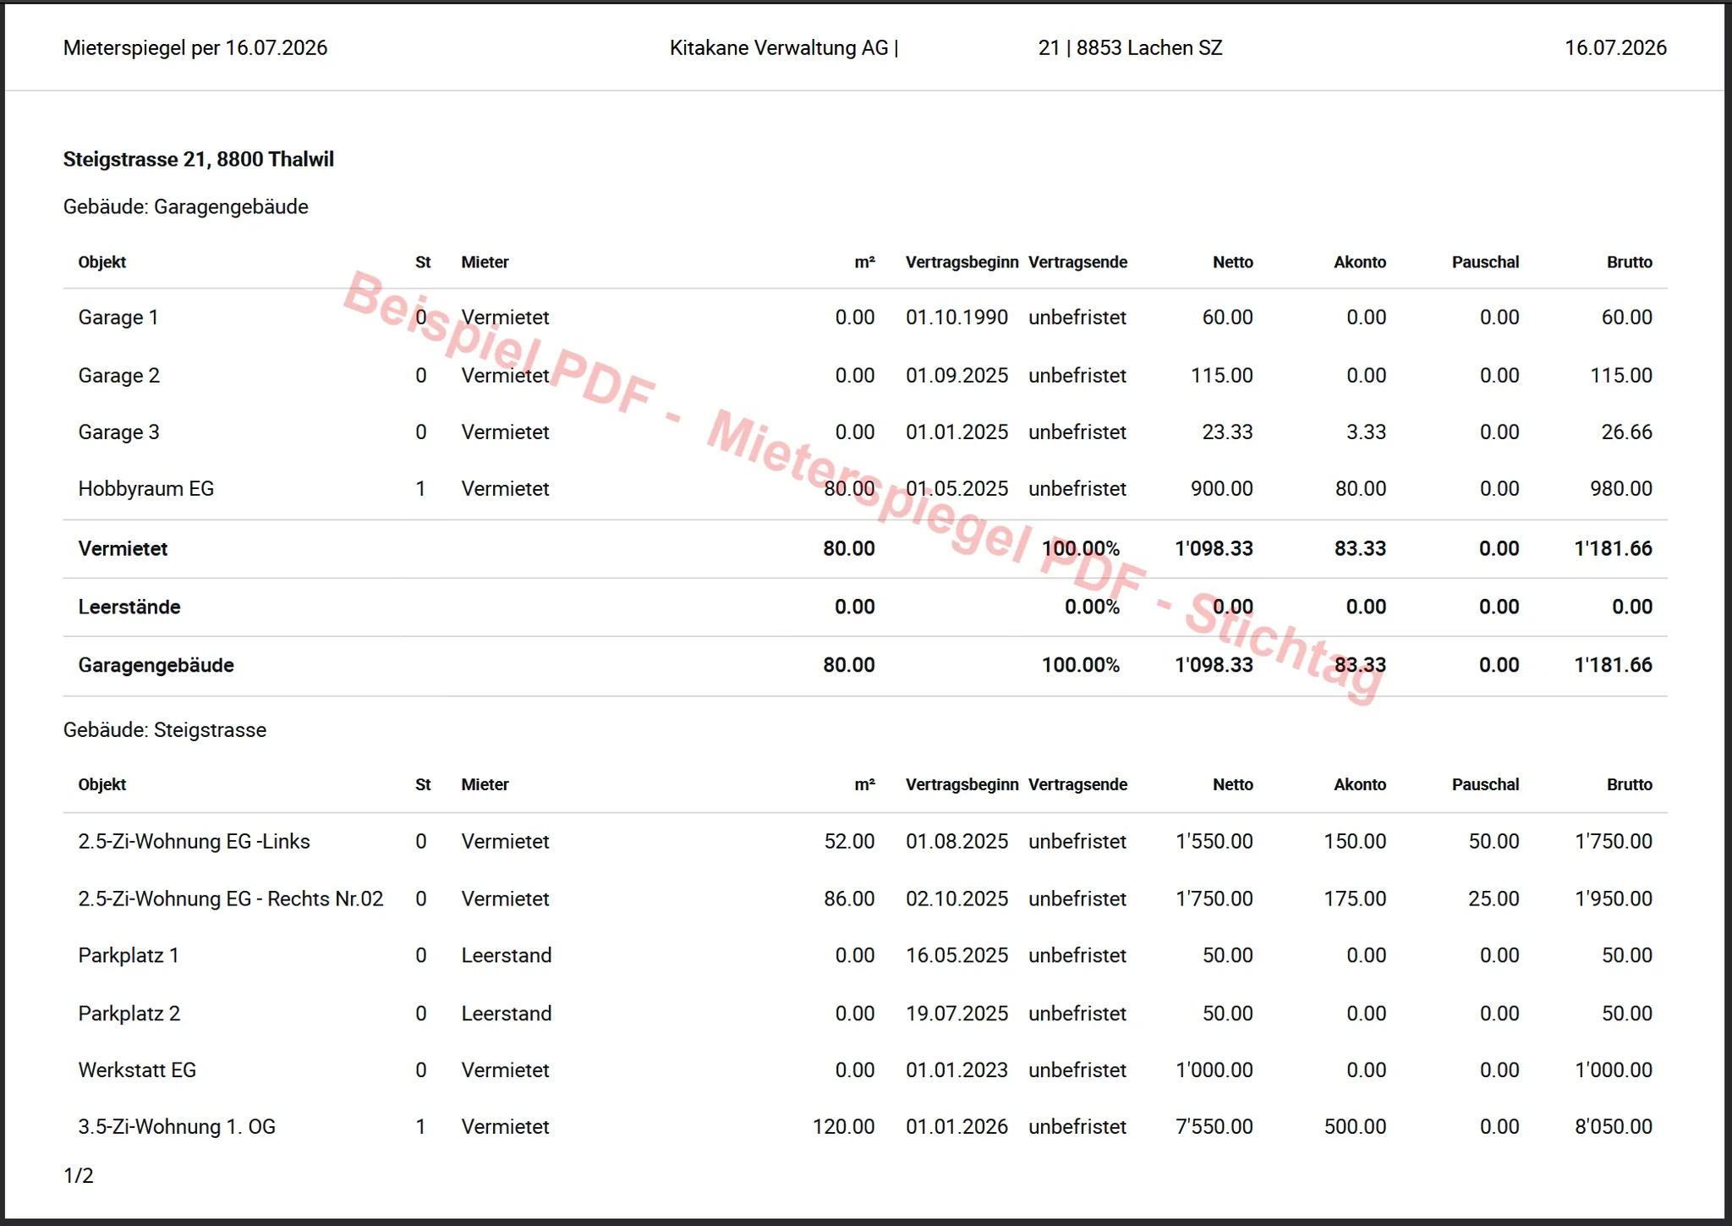Click Brutto '1'750.00' of EG -Links apartment
Viewport: 1732px width, 1226px height.
click(x=1614, y=841)
